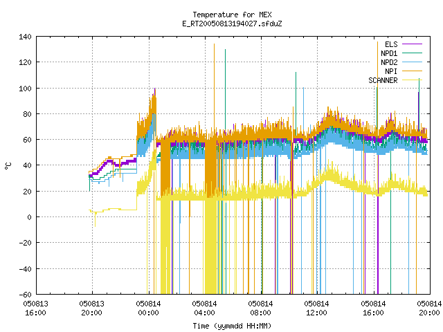
Task: Click the x-axis tick label 050814 08:00
Action: pos(260,308)
